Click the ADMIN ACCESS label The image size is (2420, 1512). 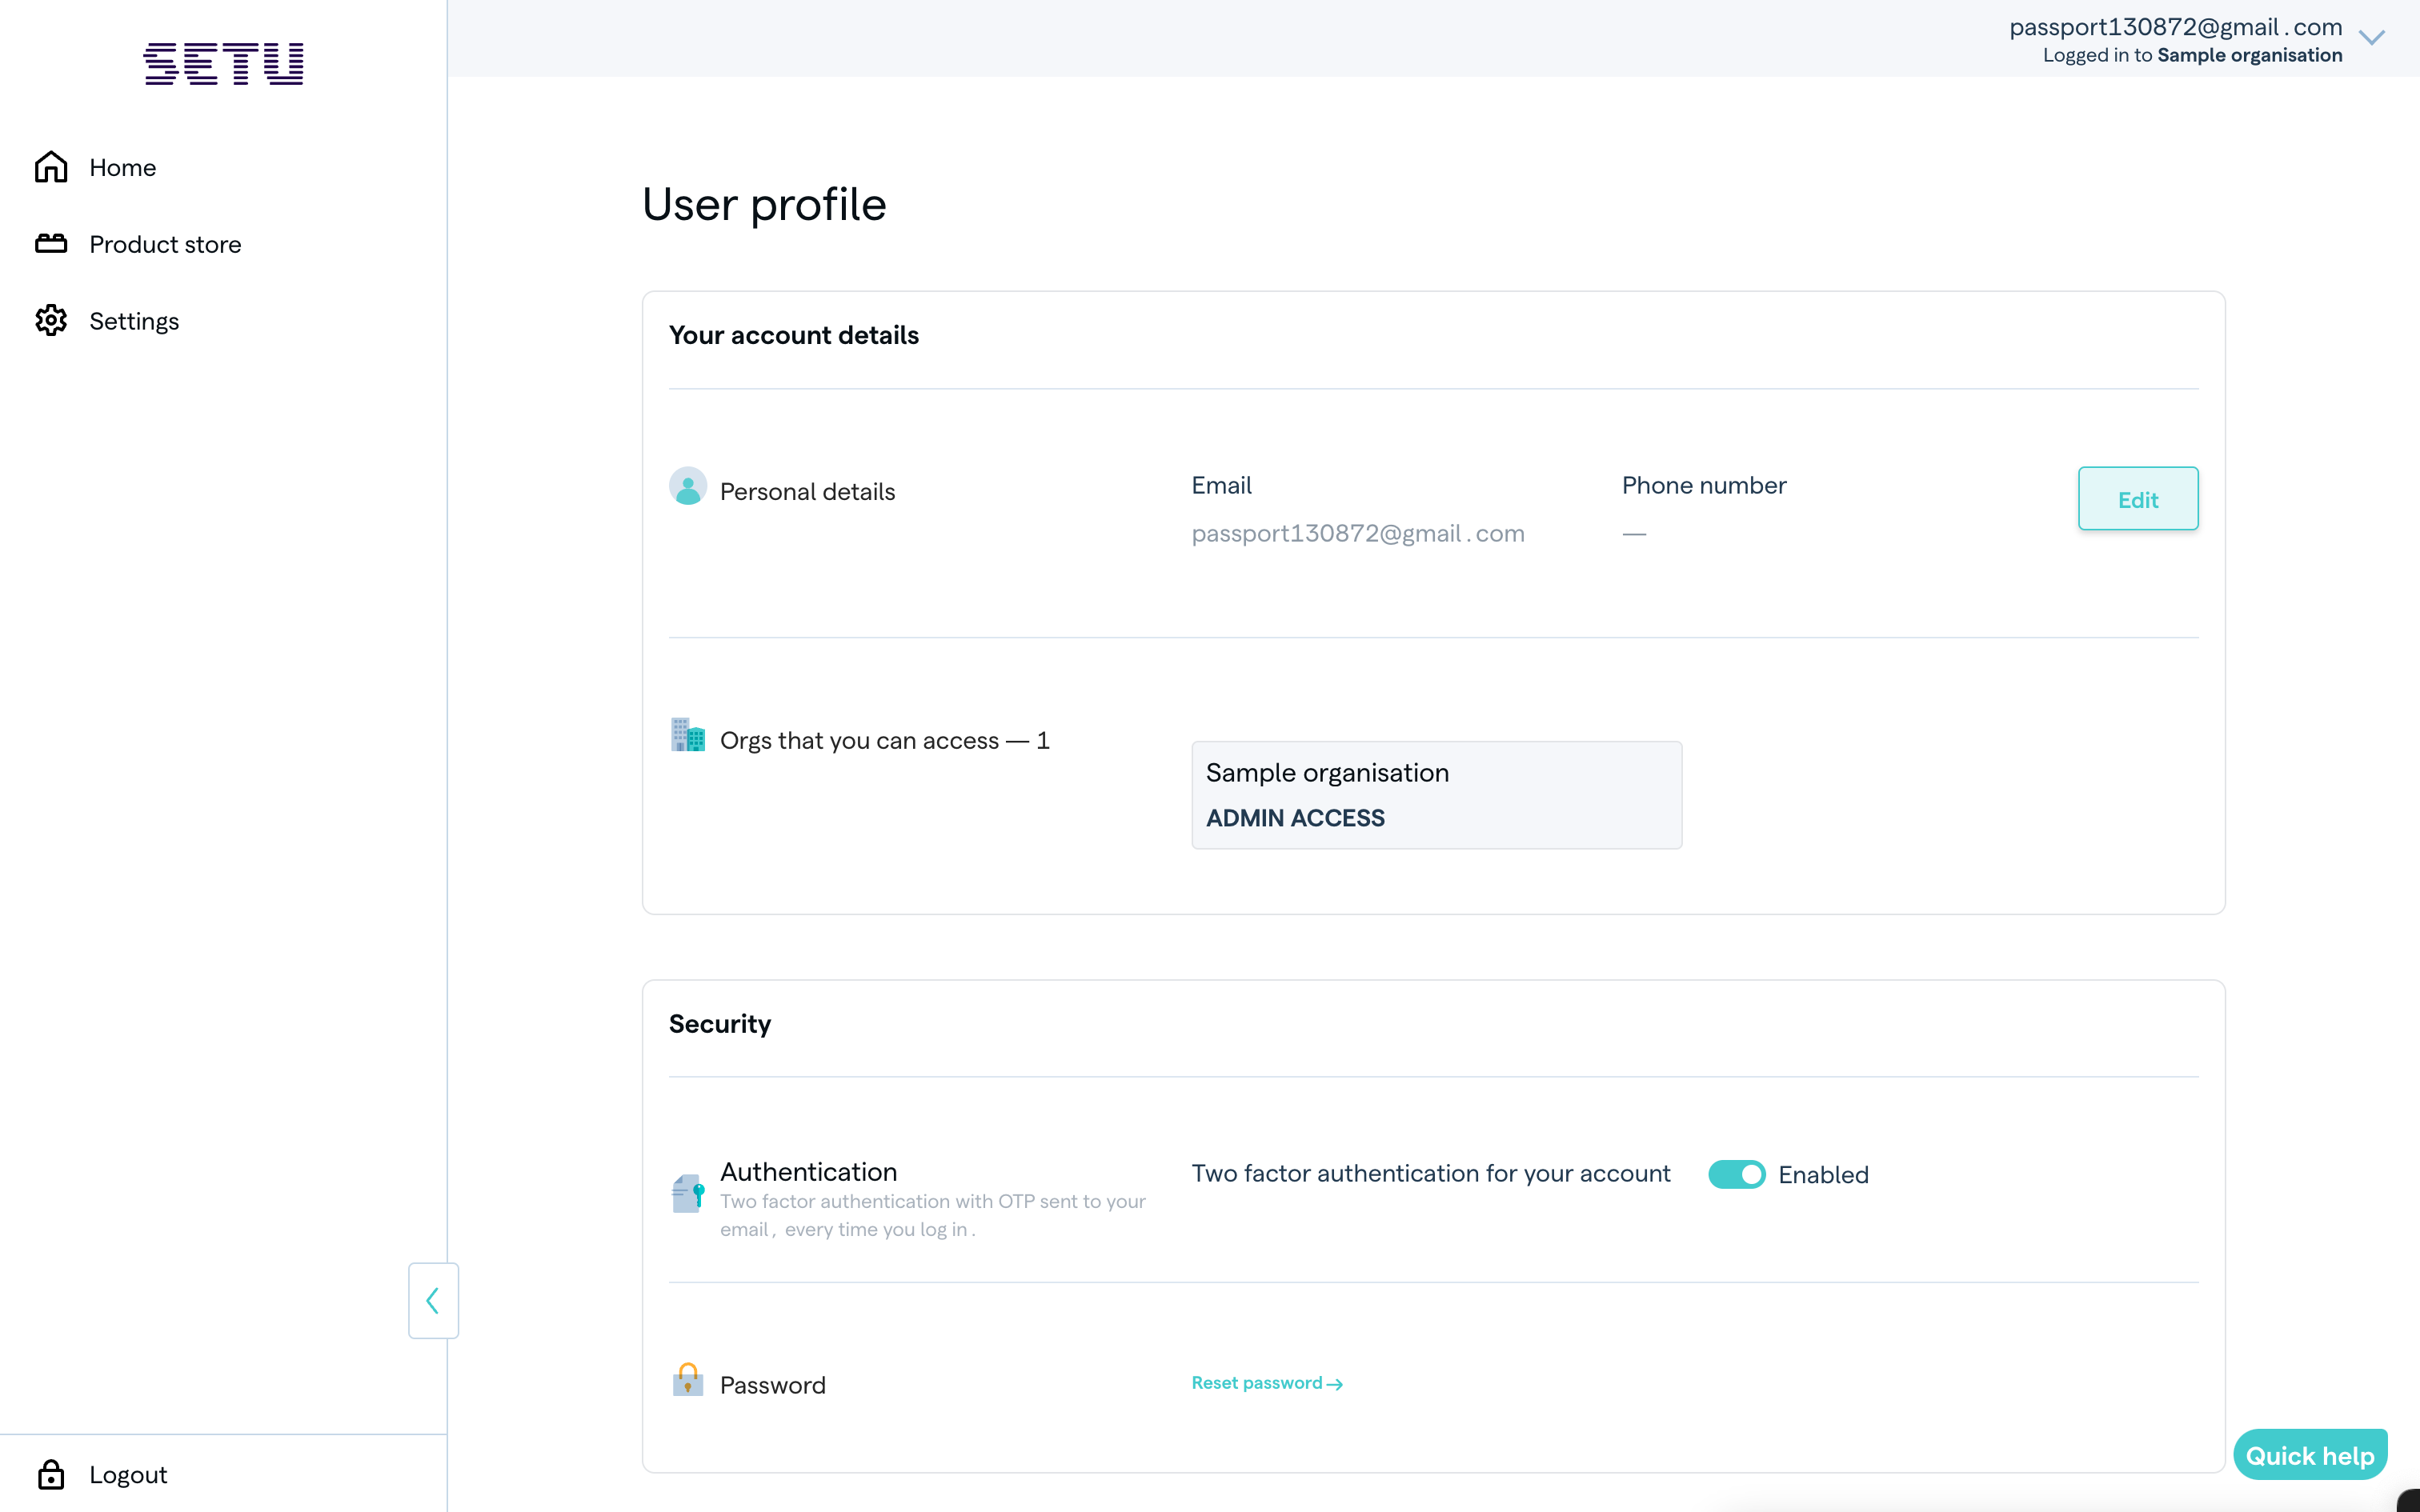point(1295,817)
